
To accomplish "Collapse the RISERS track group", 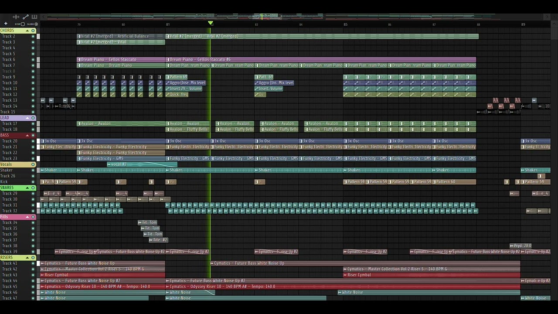I will tap(27, 257).
